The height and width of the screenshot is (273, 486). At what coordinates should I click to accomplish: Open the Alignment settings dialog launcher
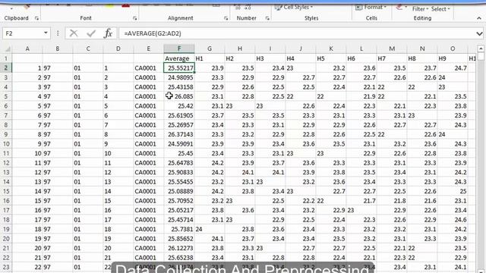coord(226,18)
